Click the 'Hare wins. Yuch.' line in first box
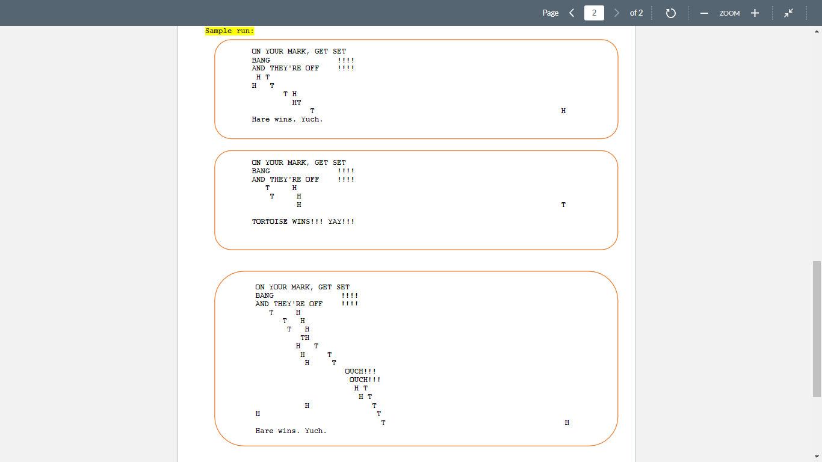This screenshot has height=462, width=822. coord(287,119)
